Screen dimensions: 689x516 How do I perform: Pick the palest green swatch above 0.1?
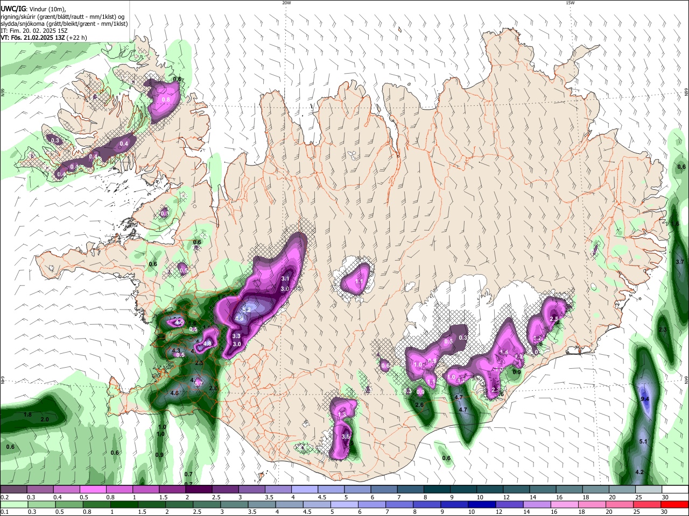13,504
